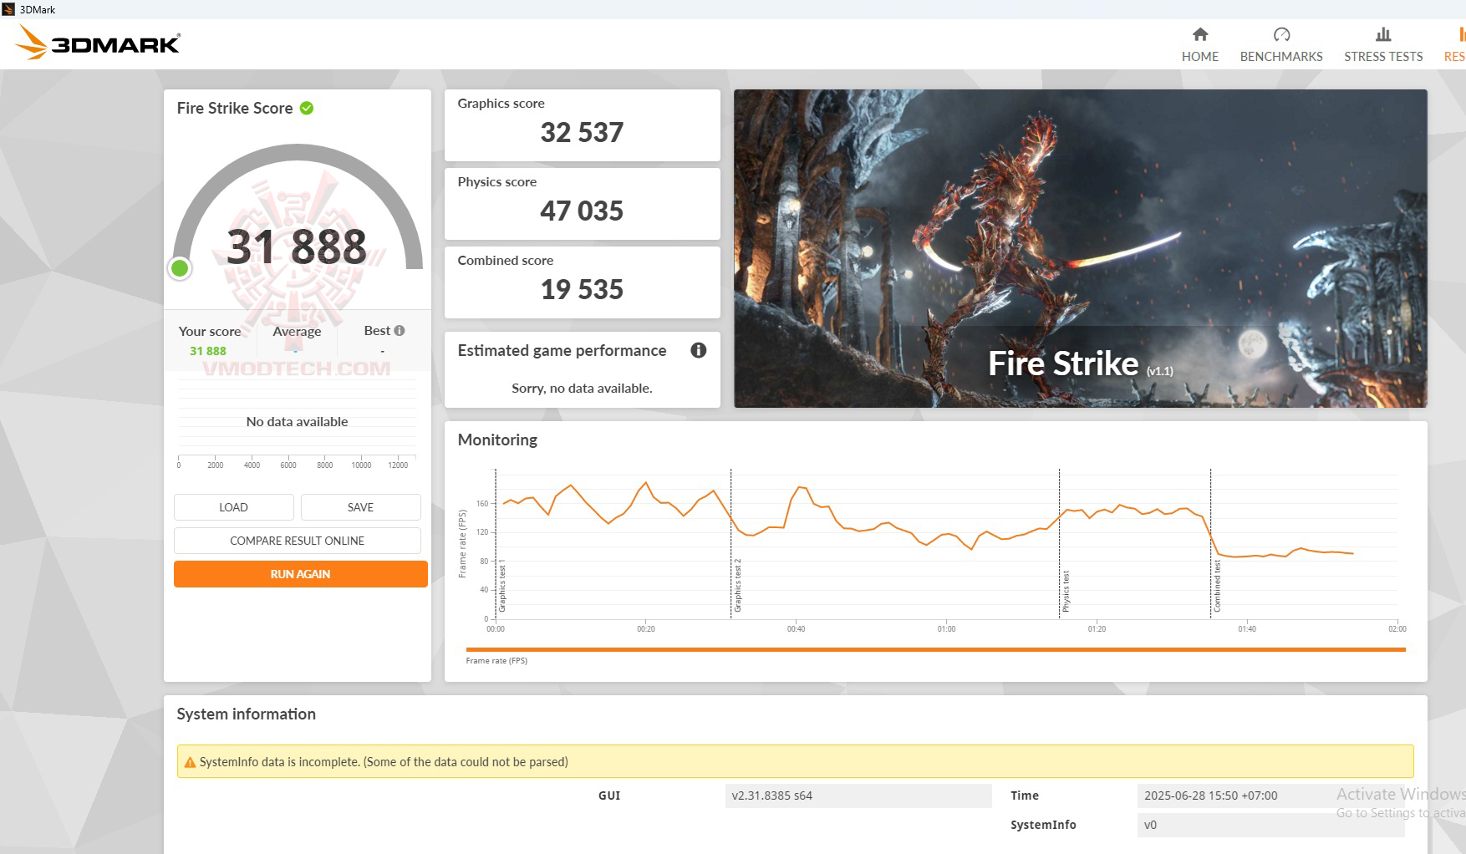Switch to the HOME tab
Image resolution: width=1466 pixels, height=854 pixels.
[1199, 46]
